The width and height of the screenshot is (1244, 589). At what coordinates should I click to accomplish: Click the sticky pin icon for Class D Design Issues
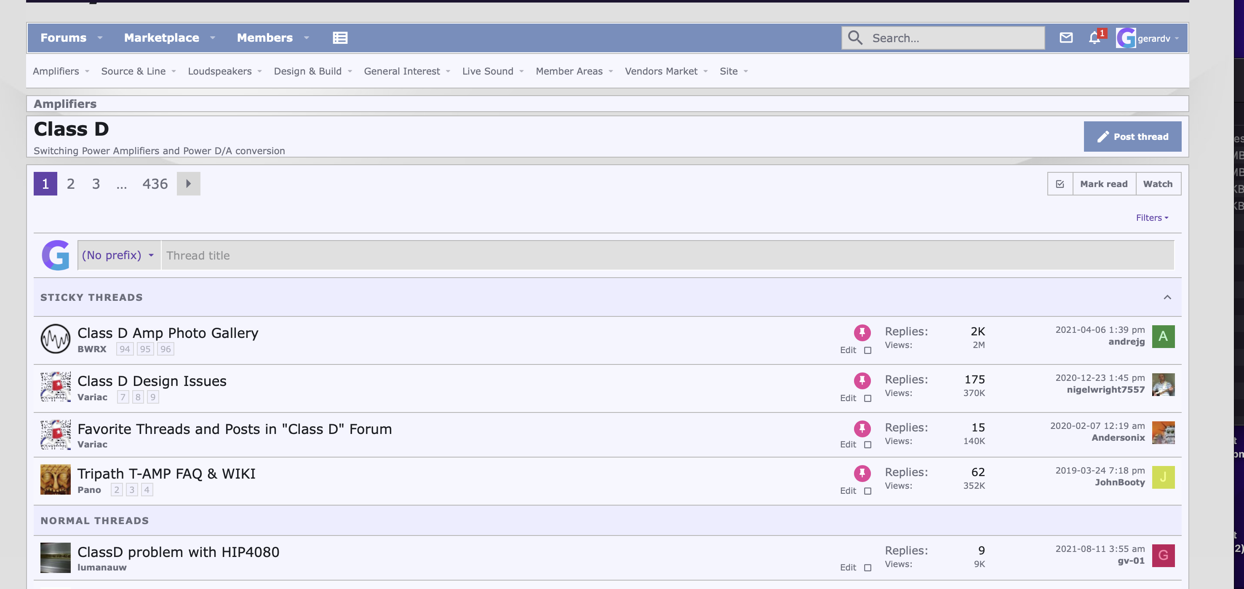(x=862, y=381)
